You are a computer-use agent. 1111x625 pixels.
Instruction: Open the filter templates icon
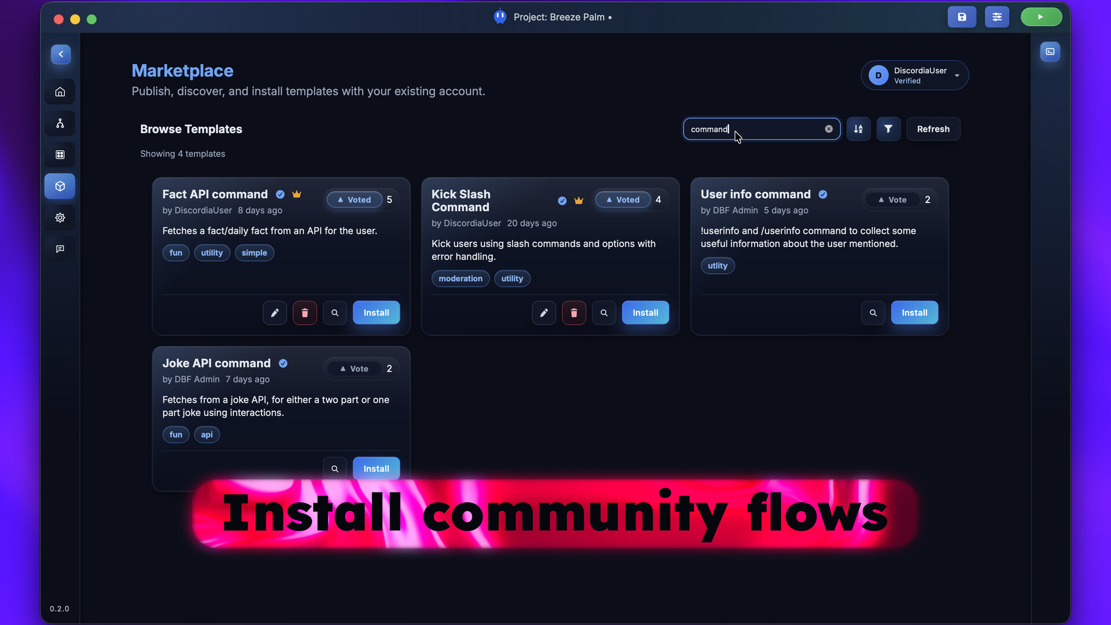click(888, 128)
